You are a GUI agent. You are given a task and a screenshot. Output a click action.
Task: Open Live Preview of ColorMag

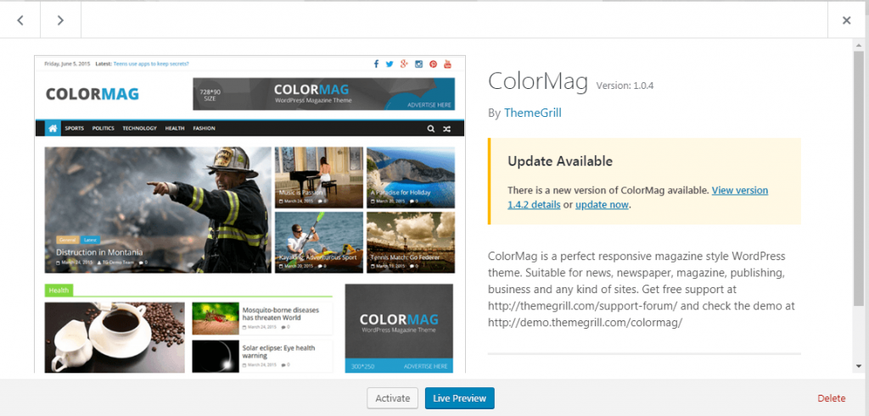[459, 398]
